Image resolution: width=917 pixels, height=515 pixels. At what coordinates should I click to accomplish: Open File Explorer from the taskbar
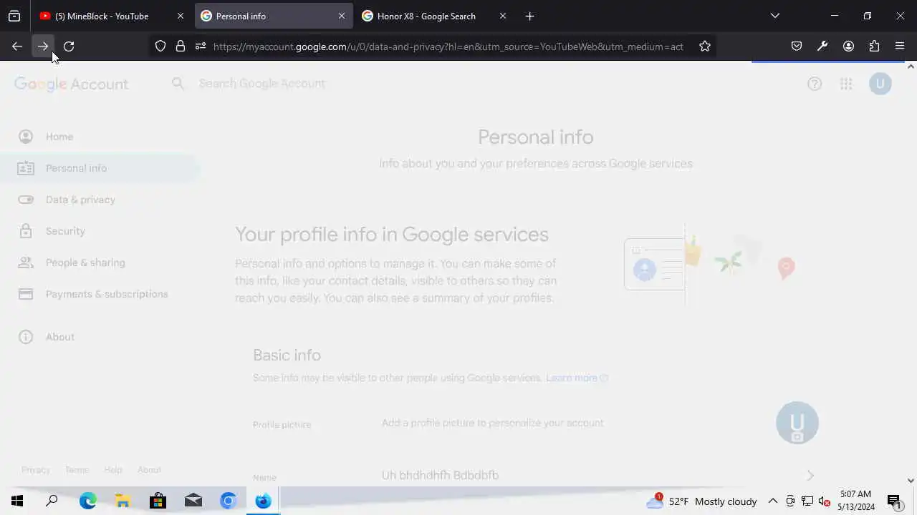[x=123, y=501]
